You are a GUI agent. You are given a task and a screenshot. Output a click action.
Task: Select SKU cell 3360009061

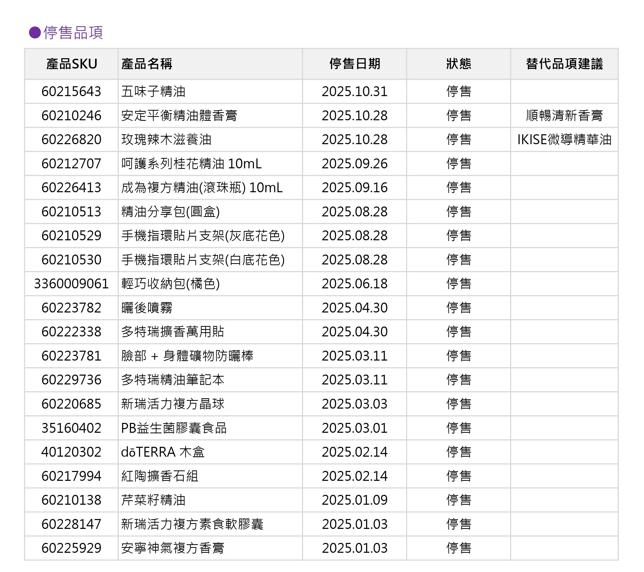[x=71, y=284]
